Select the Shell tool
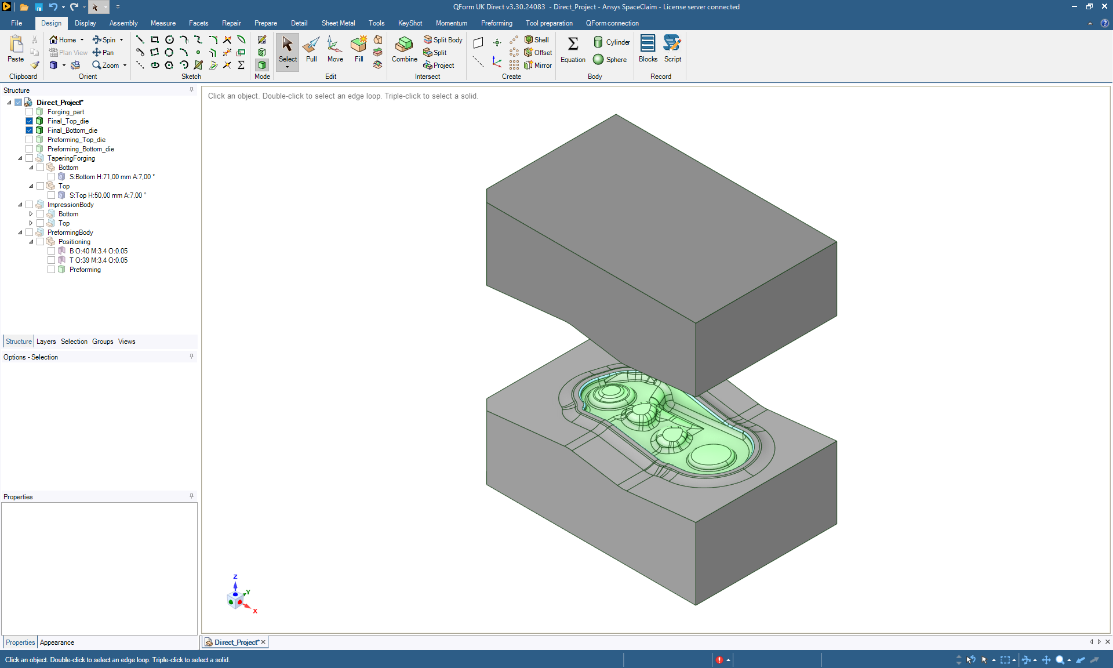This screenshot has width=1113, height=668. pos(537,40)
